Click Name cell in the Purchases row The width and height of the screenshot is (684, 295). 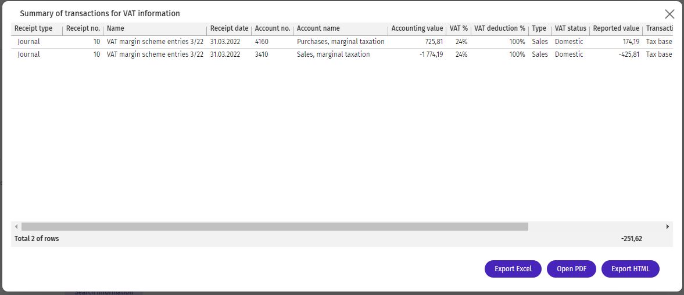pos(155,42)
